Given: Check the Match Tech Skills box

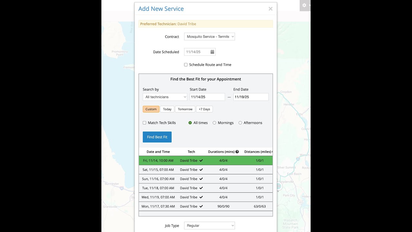Looking at the screenshot, I should pos(145,123).
